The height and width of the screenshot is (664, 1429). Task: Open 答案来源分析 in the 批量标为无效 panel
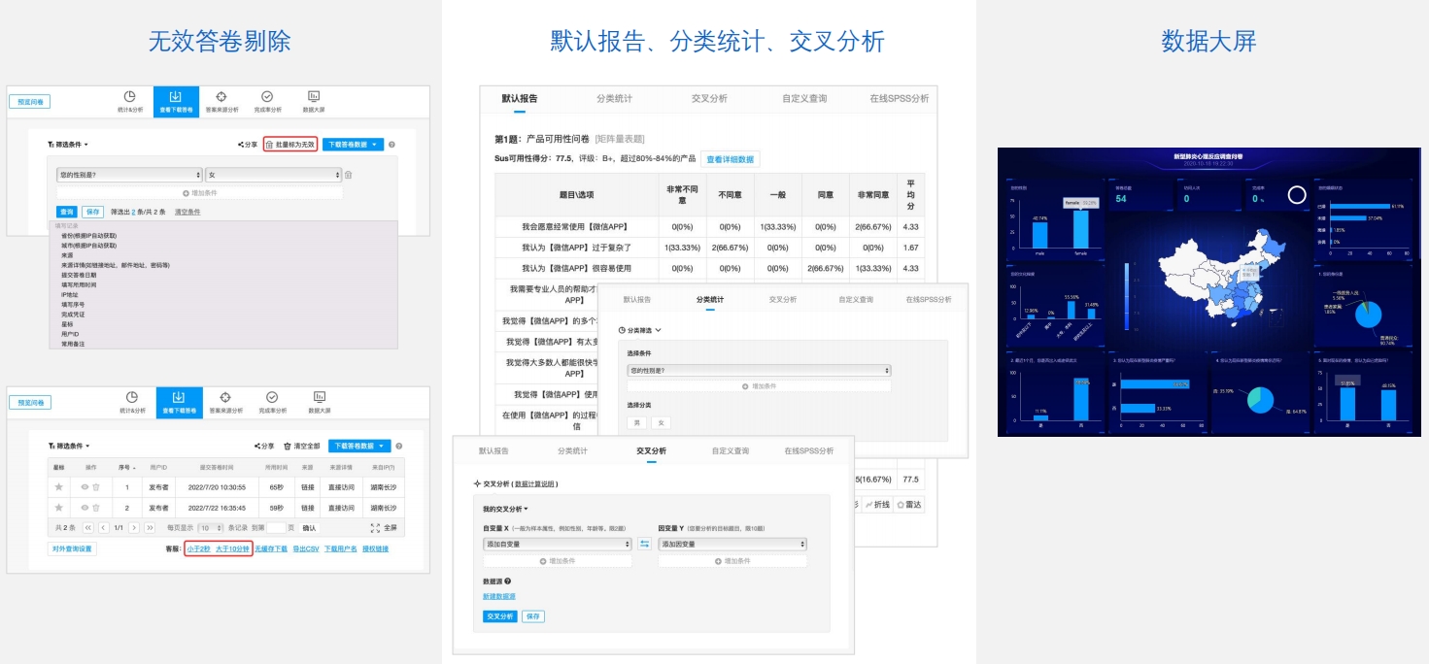[x=221, y=101]
